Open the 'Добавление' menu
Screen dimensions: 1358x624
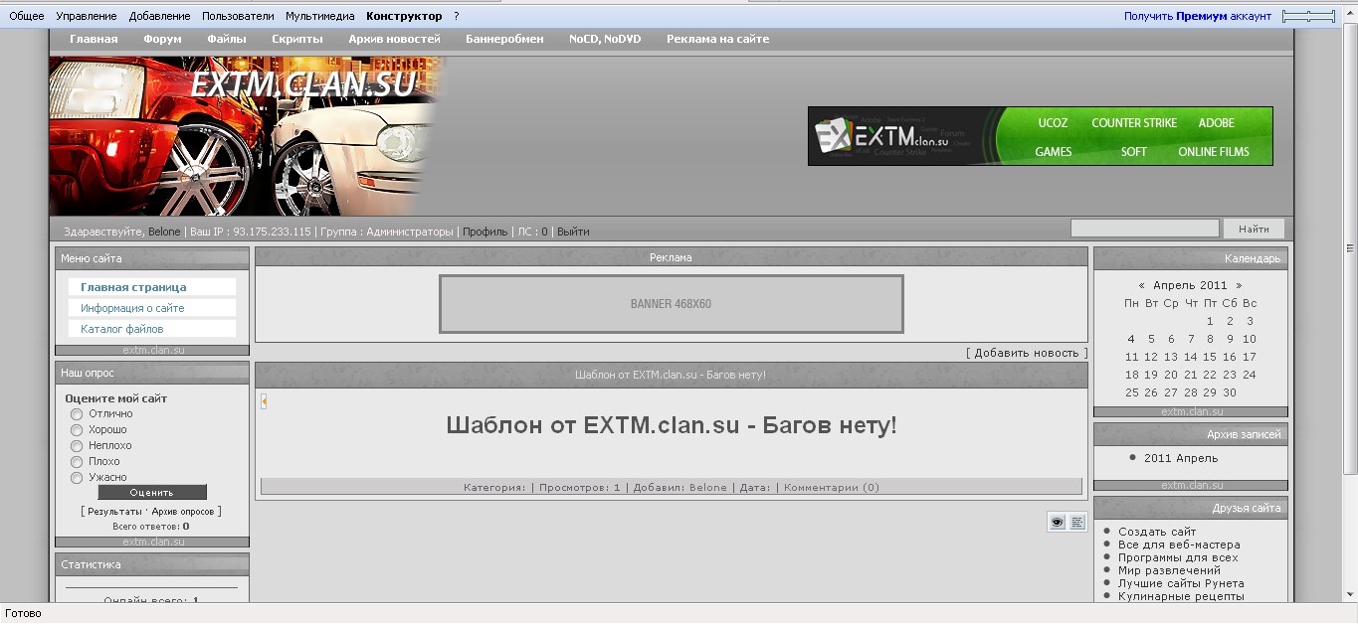click(x=159, y=16)
